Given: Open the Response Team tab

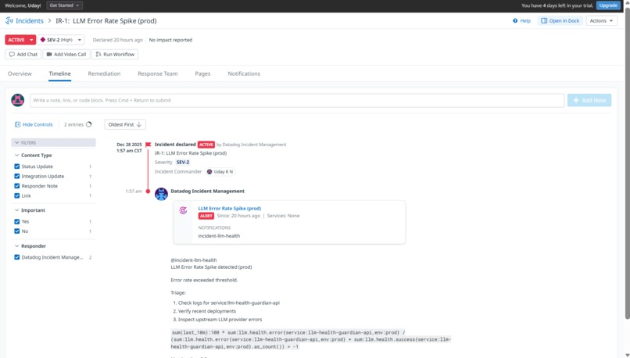Looking at the screenshot, I should point(158,73).
